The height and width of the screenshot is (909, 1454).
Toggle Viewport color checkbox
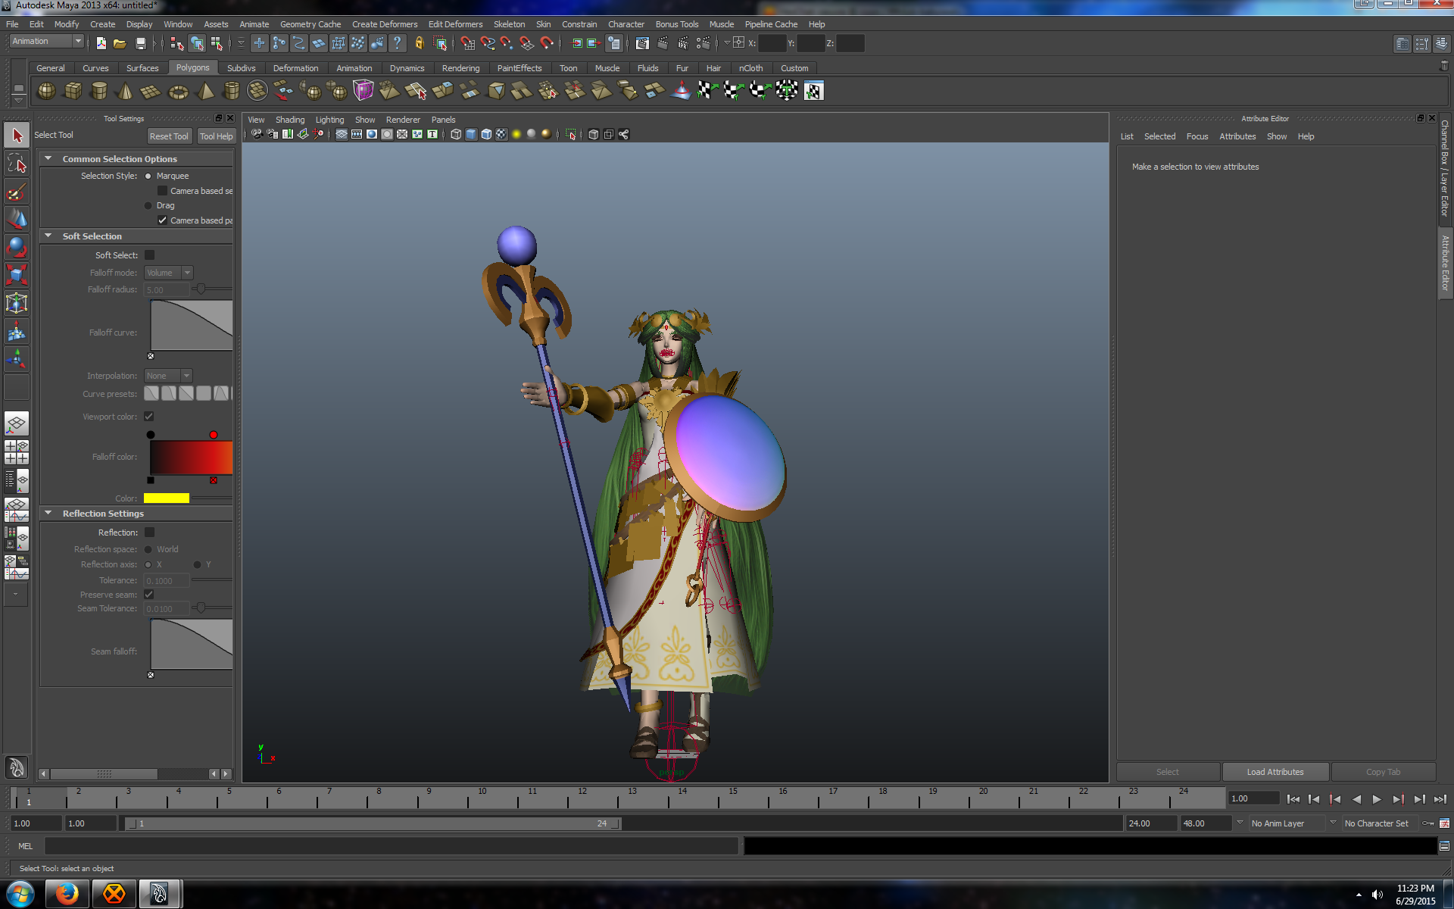click(x=149, y=417)
